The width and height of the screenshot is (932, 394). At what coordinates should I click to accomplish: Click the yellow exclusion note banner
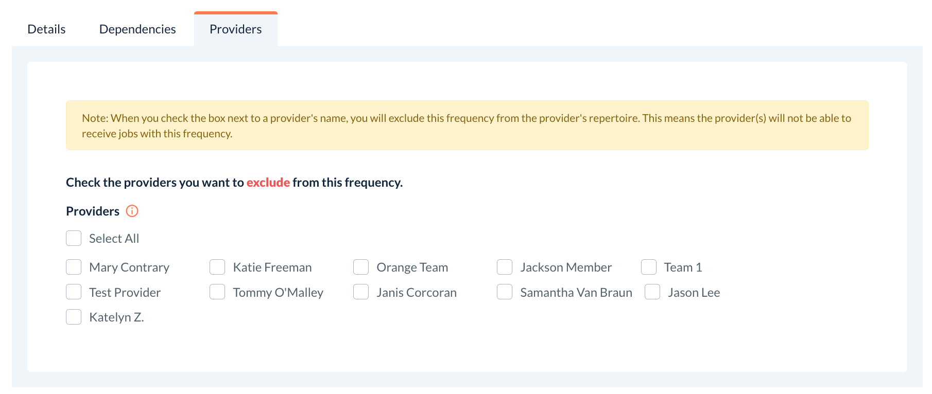[467, 126]
